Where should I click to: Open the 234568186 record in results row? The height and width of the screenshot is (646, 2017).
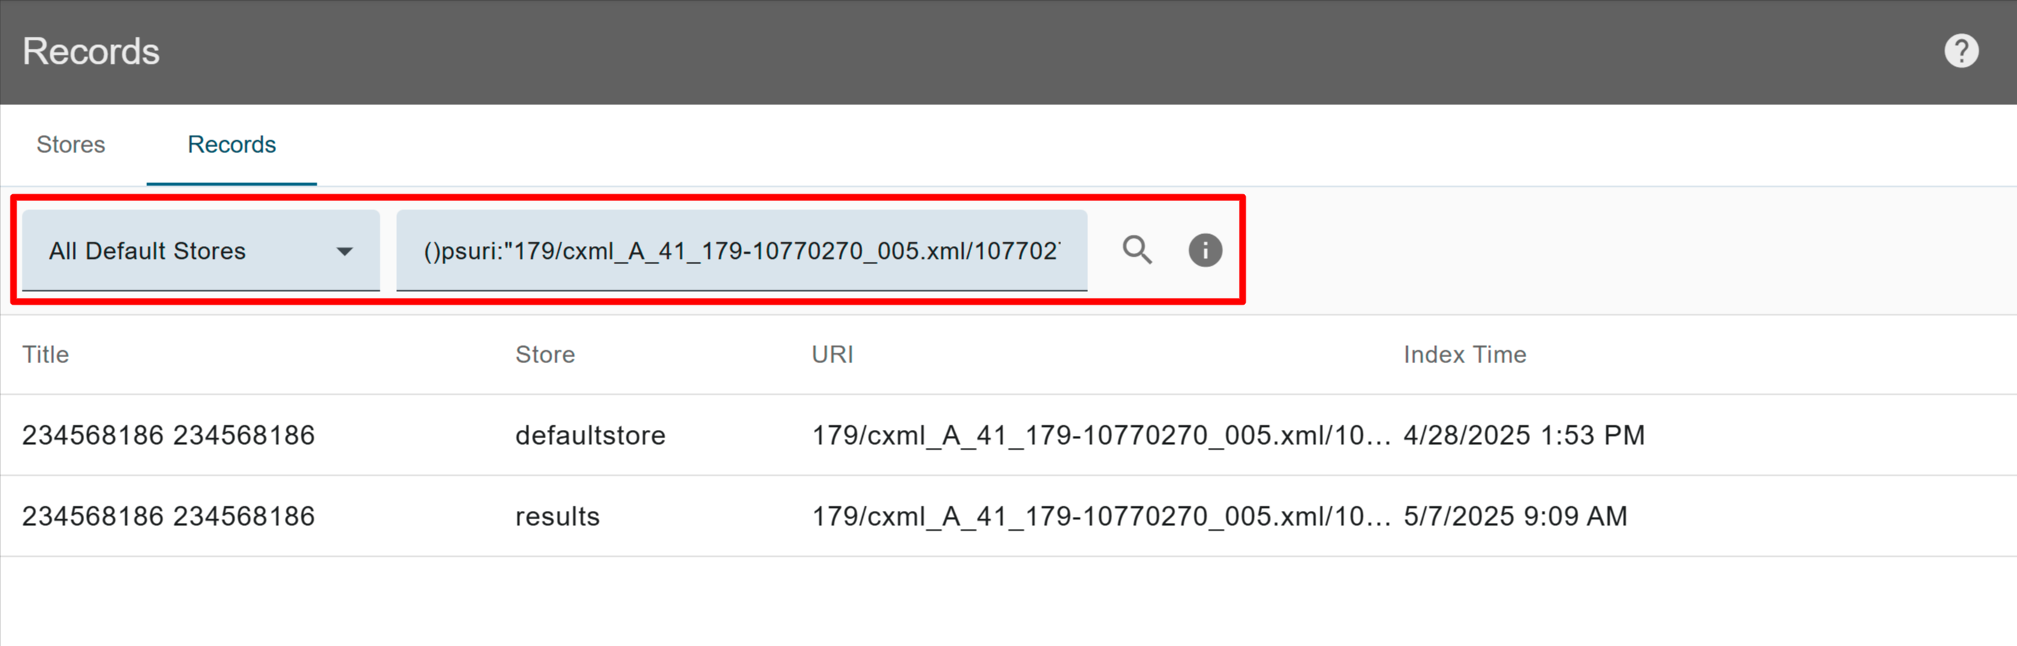tap(168, 517)
